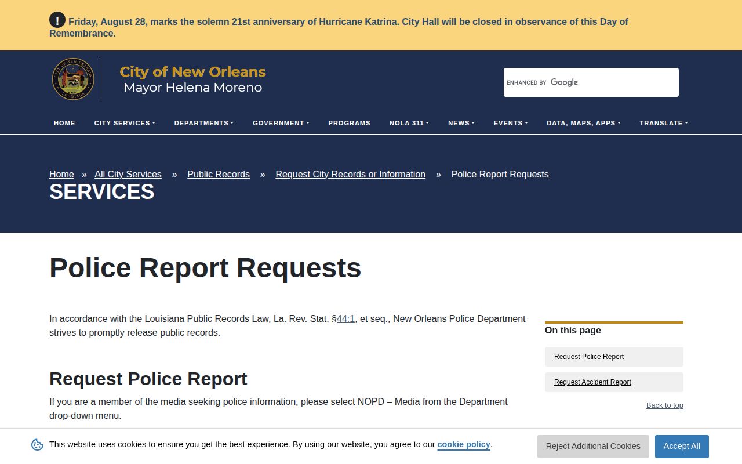Click the Police Report Requests page heading
Image resolution: width=742 pixels, height=464 pixels.
205,268
